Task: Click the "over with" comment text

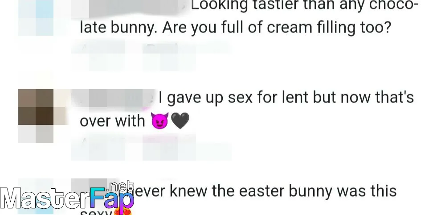Action: [x=112, y=121]
